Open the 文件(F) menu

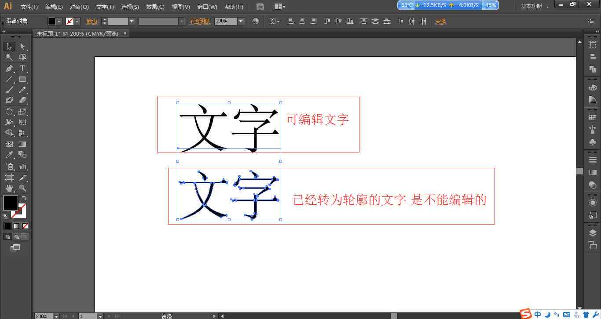(x=29, y=7)
